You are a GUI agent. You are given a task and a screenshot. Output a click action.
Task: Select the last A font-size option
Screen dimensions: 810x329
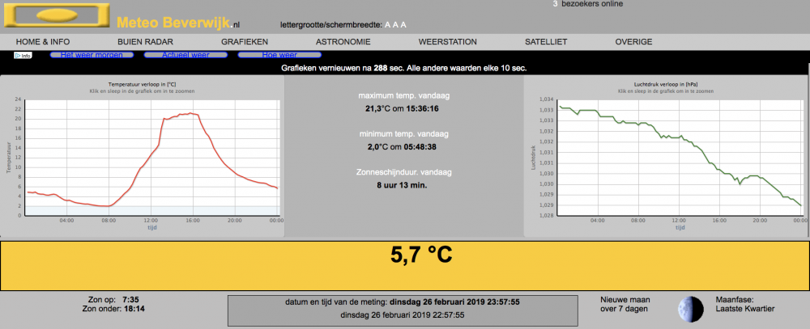pos(403,25)
